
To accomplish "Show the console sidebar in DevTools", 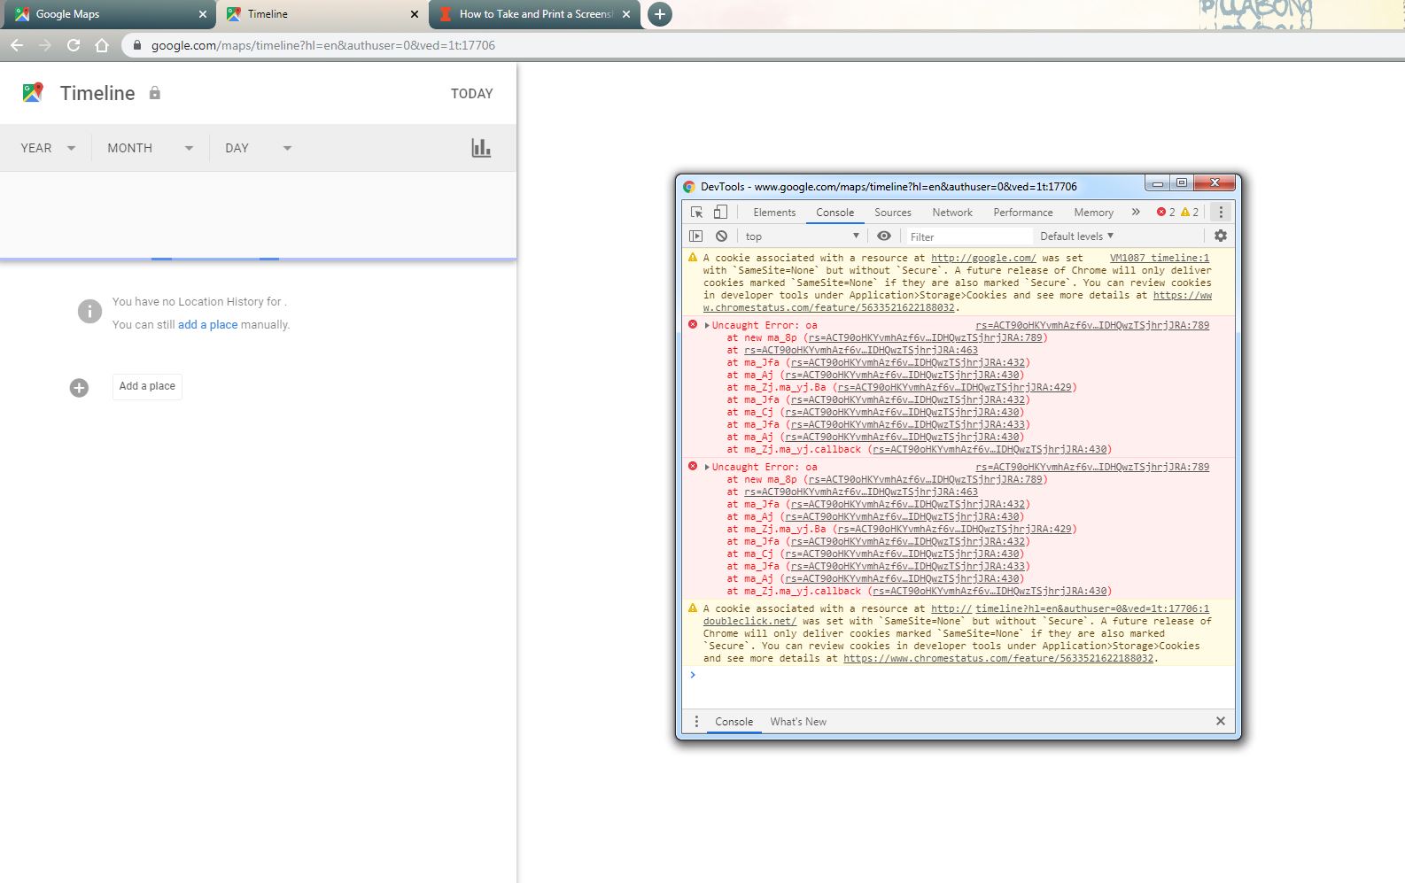I will pyautogui.click(x=696, y=236).
